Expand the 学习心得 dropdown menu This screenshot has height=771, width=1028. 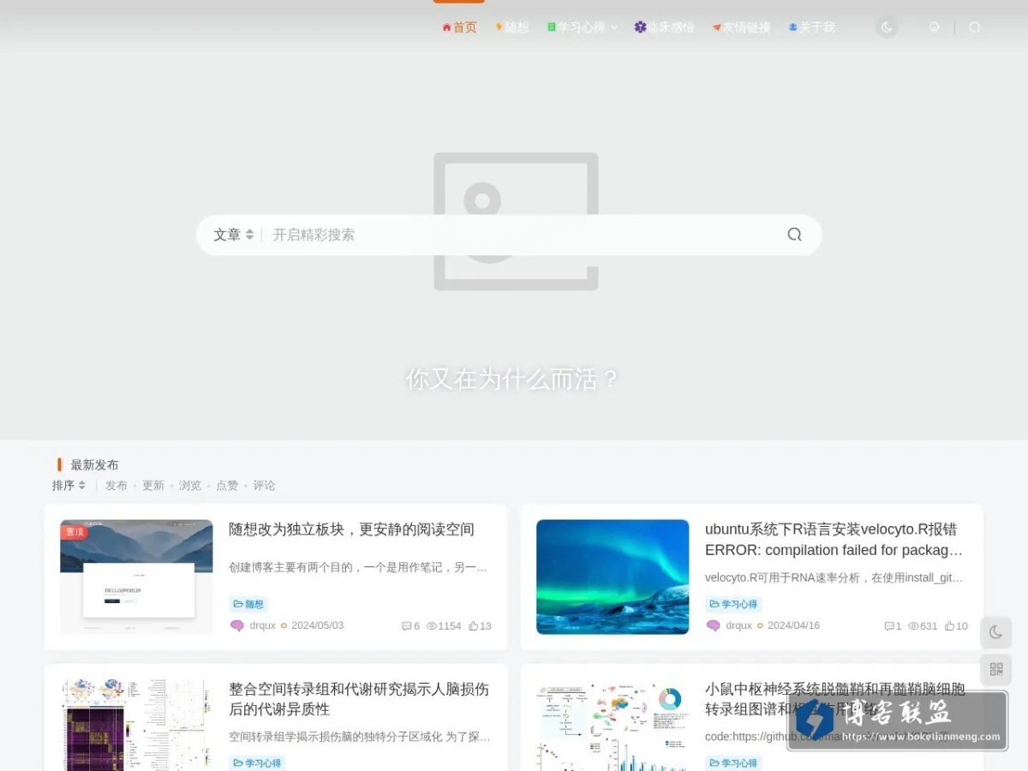[x=583, y=27]
